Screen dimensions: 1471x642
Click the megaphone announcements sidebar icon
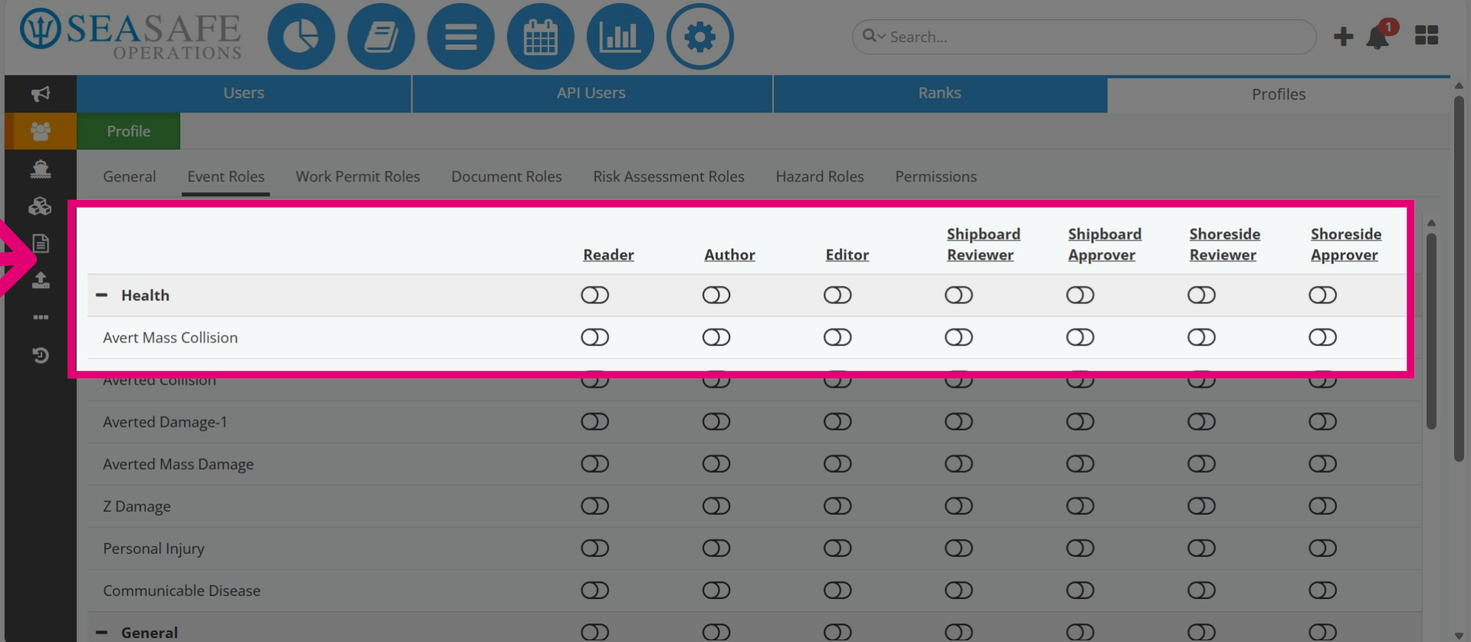click(41, 93)
